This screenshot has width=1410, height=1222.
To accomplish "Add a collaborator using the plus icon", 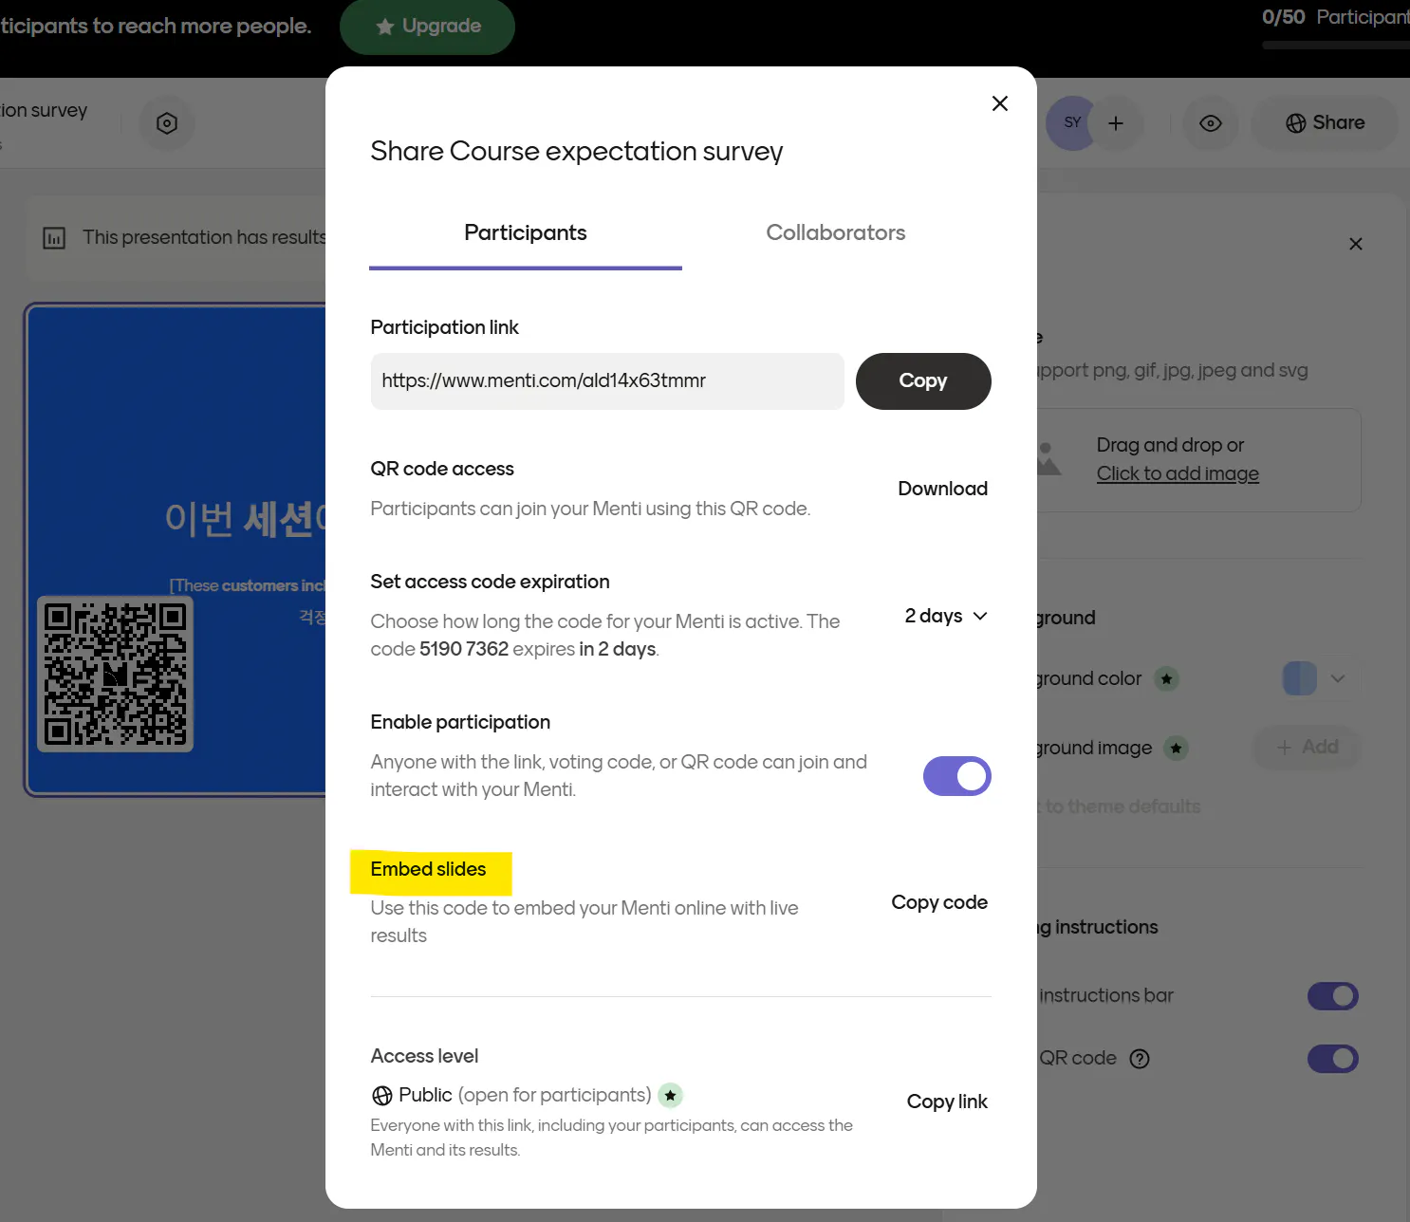I will (x=1116, y=123).
